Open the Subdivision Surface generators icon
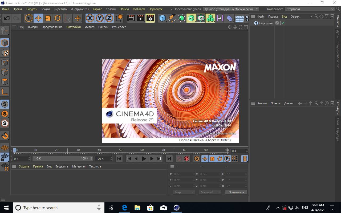 [181, 18]
